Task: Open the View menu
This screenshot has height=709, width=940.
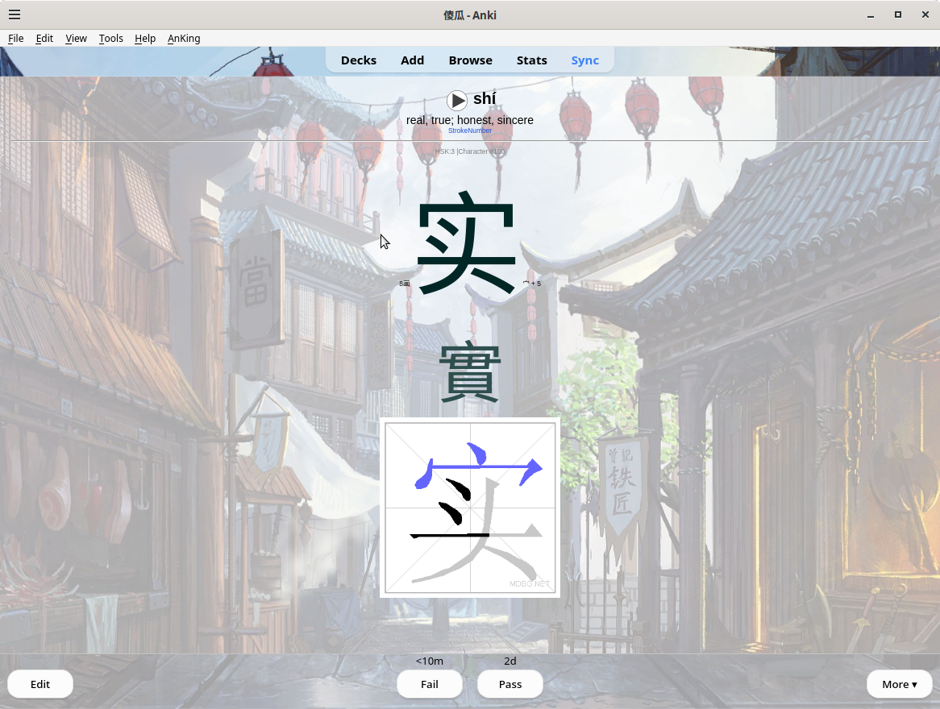Action: (76, 39)
